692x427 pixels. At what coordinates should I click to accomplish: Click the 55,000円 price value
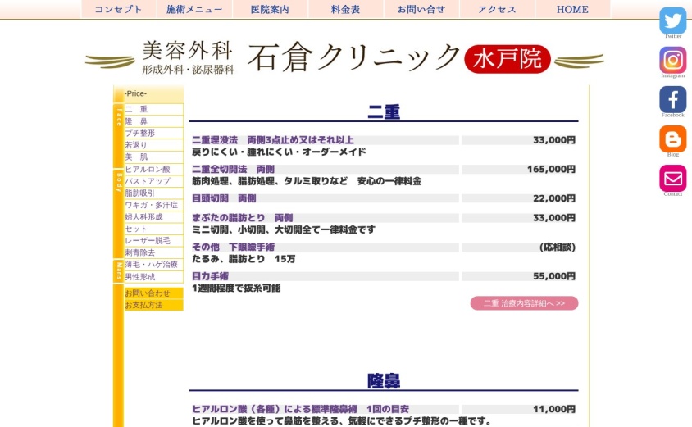[x=554, y=276]
